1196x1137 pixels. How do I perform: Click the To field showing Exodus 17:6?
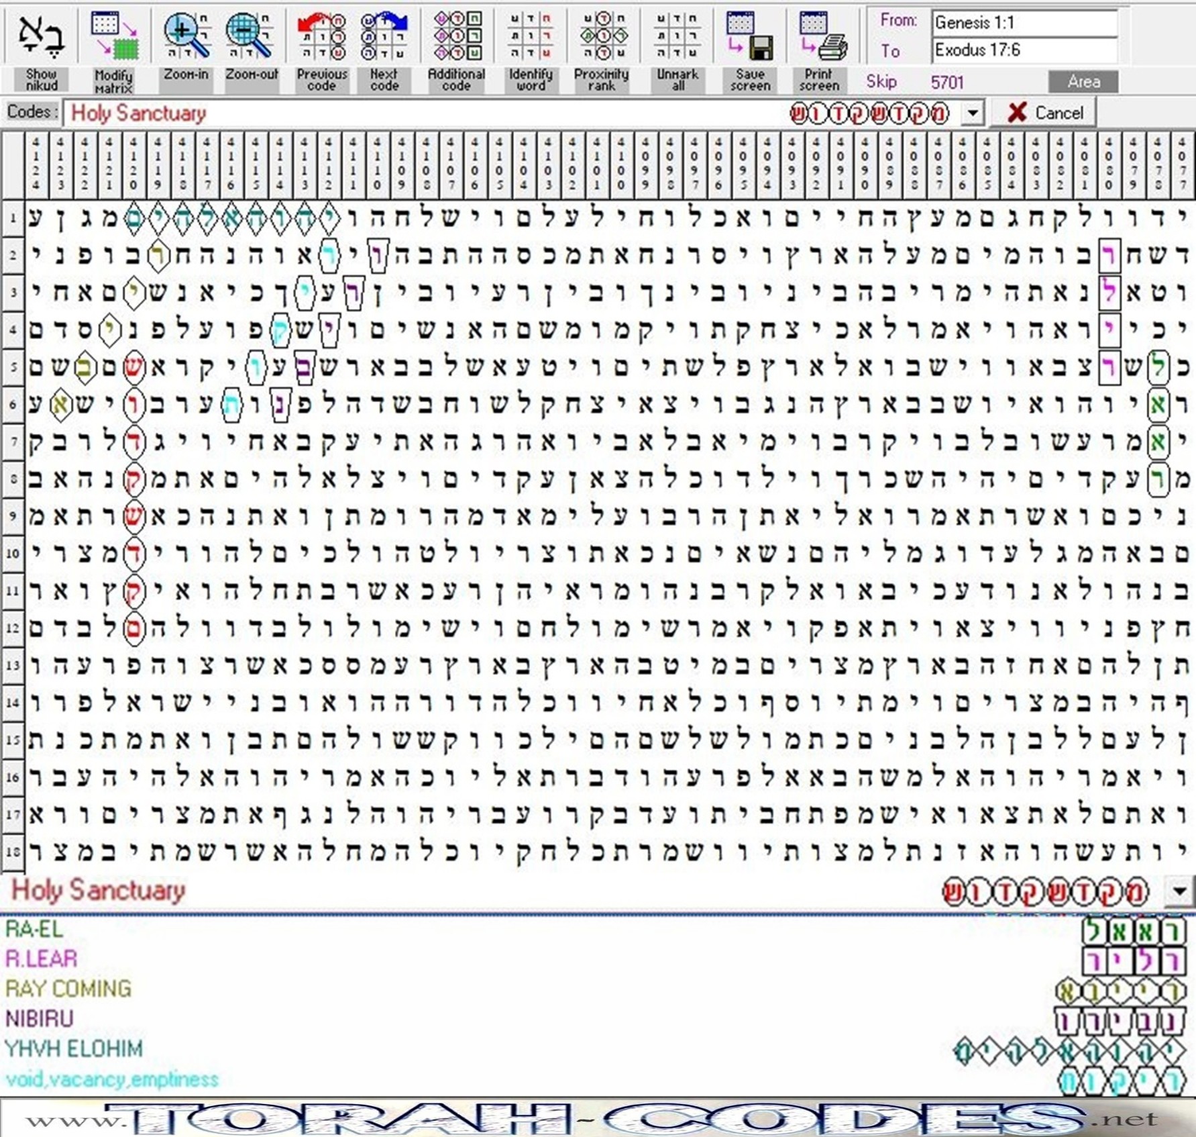point(1024,50)
